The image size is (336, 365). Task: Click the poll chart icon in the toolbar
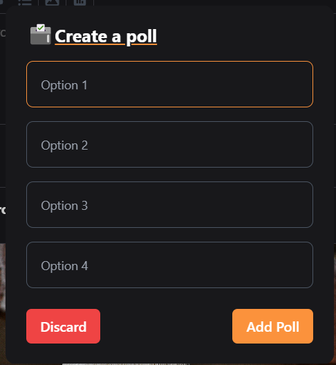point(80,3)
